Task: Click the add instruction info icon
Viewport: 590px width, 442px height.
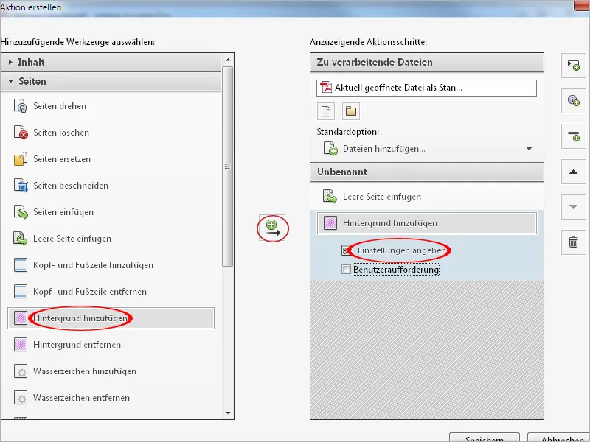Action: (x=574, y=100)
